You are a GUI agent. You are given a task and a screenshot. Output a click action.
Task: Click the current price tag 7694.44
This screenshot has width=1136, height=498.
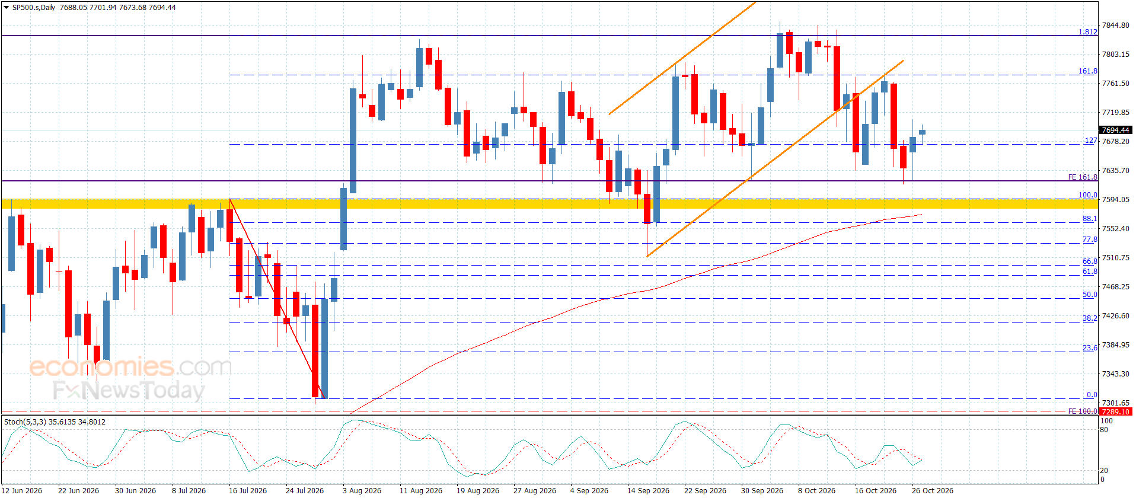click(1115, 130)
